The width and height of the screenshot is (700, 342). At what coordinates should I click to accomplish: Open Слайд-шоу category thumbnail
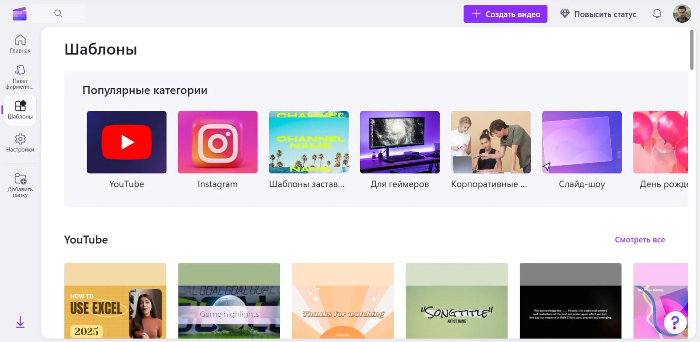click(581, 142)
